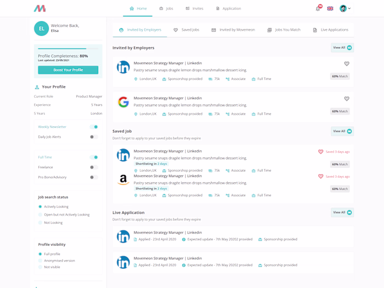
Task: Open the notifications bell icon
Action: [318, 9]
